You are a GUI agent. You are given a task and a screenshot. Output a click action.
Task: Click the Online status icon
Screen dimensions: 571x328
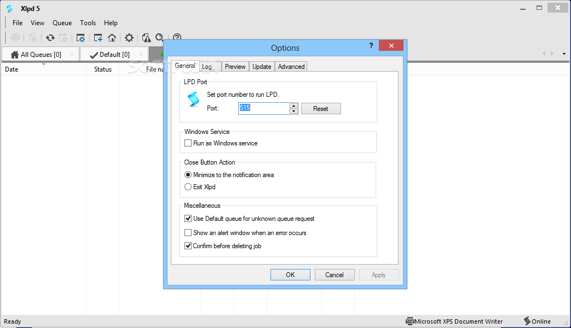click(x=527, y=321)
